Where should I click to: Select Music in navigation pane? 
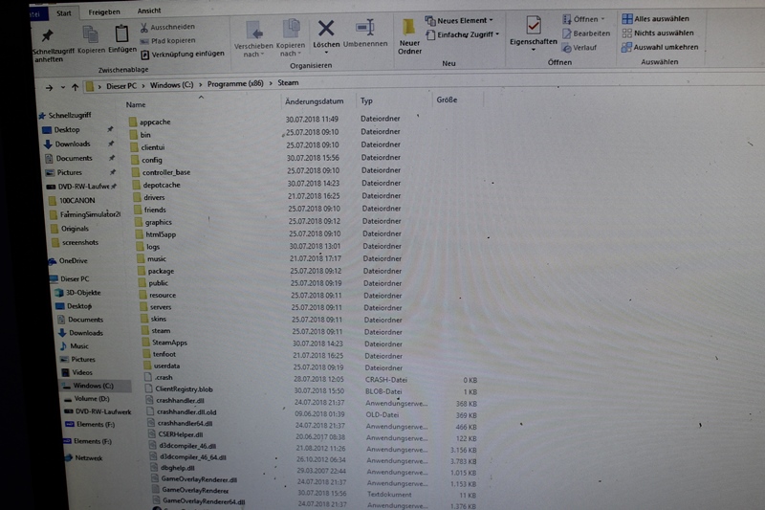tap(75, 346)
